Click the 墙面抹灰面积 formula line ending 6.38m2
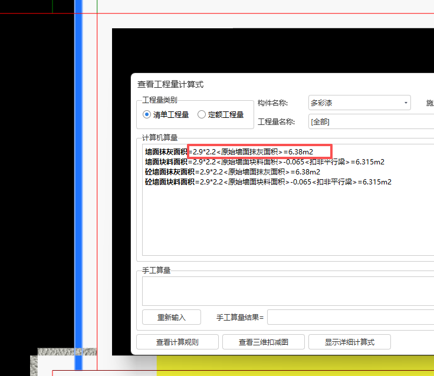Image resolution: width=434 pixels, height=376 pixels. coord(229,152)
